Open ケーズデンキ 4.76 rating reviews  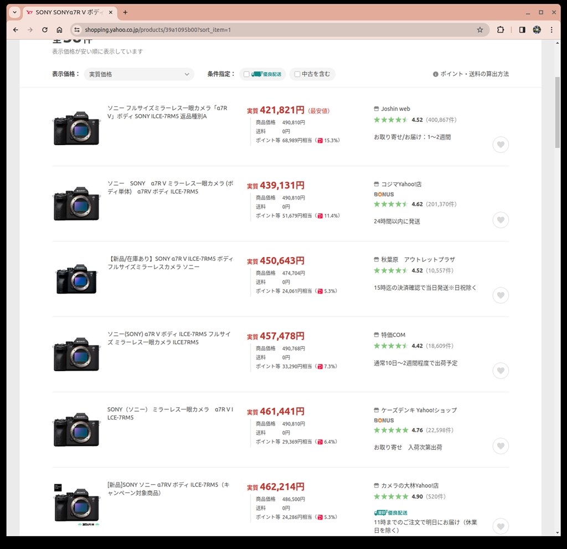point(413,430)
